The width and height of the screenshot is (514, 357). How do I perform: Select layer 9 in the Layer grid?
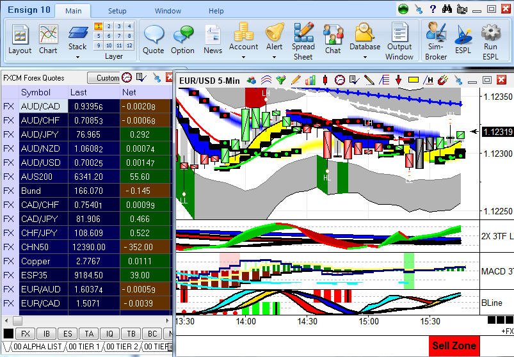(x=99, y=45)
